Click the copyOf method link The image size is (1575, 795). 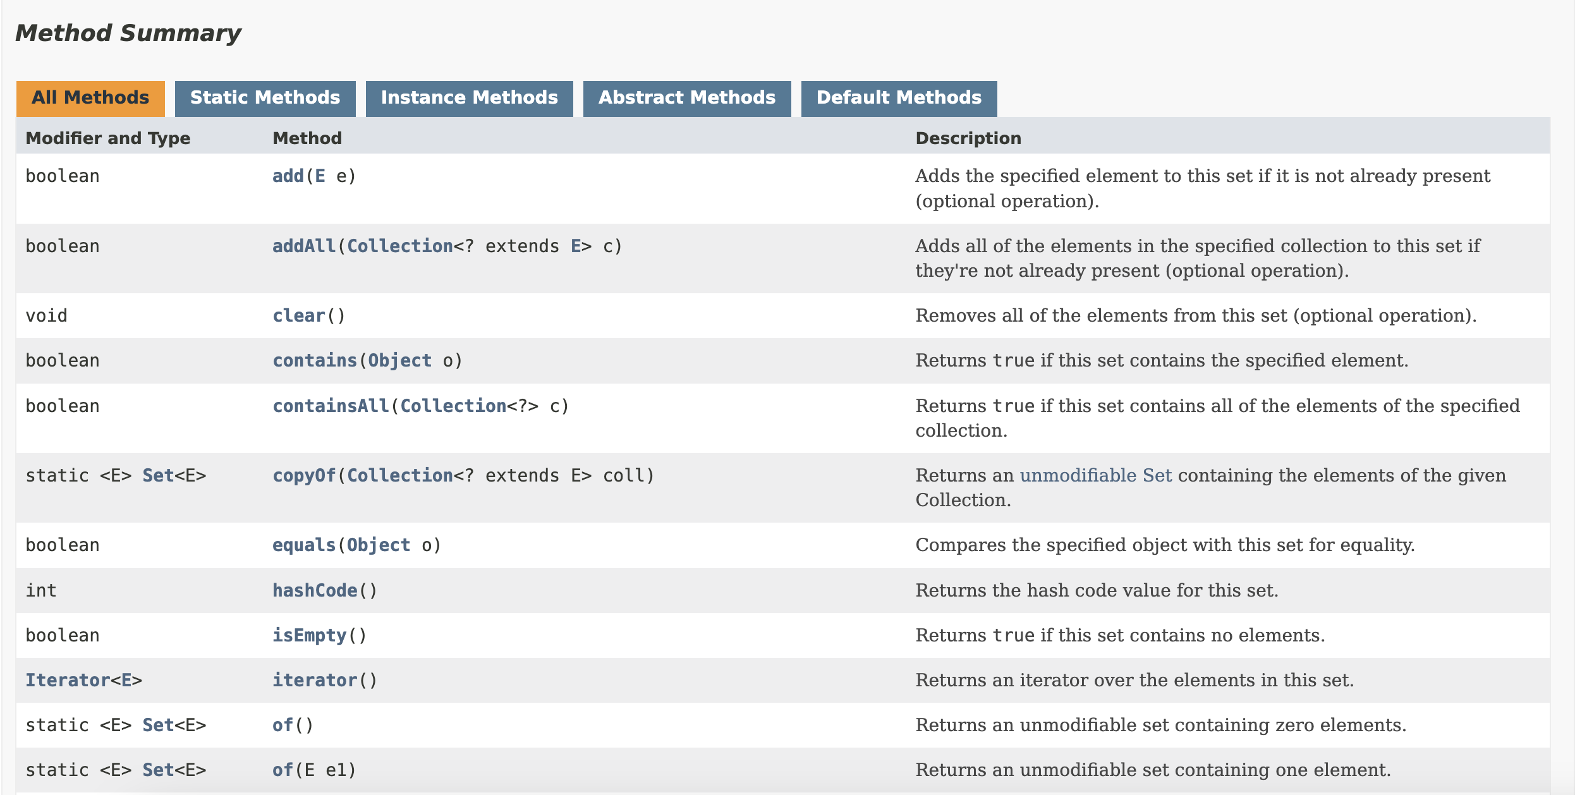[303, 476]
